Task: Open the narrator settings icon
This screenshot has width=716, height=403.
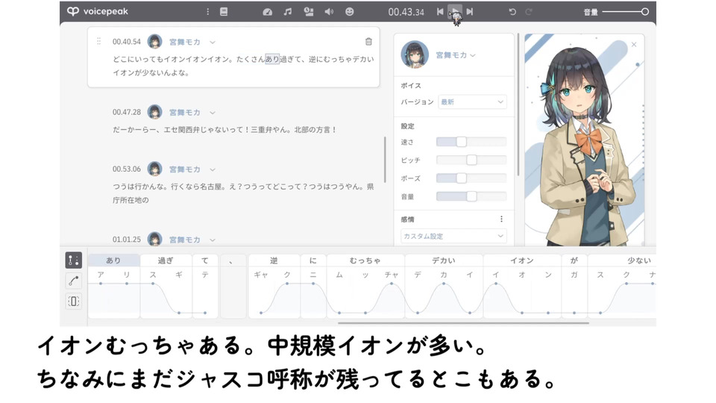Action: [x=309, y=12]
